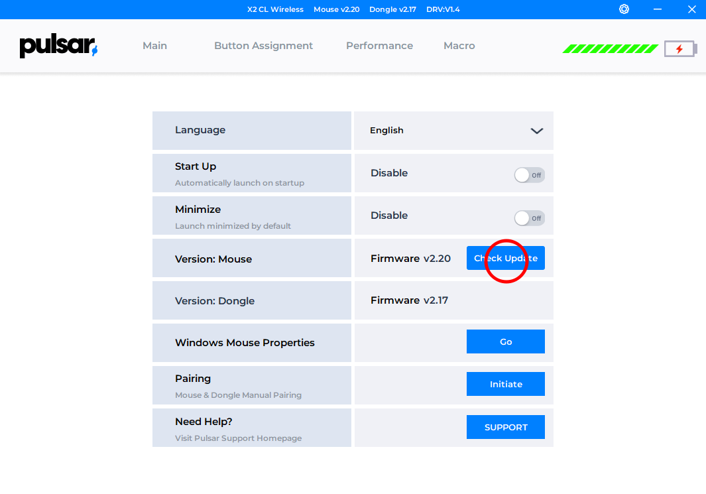This screenshot has height=494, width=706.
Task: Click the Language dropdown chevron arrow
Action: [x=537, y=131]
